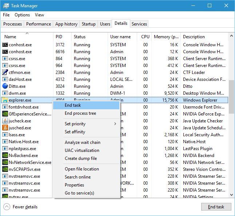The width and height of the screenshot is (235, 216).
Task: Switch to the Processes tab
Action: click(12, 24)
